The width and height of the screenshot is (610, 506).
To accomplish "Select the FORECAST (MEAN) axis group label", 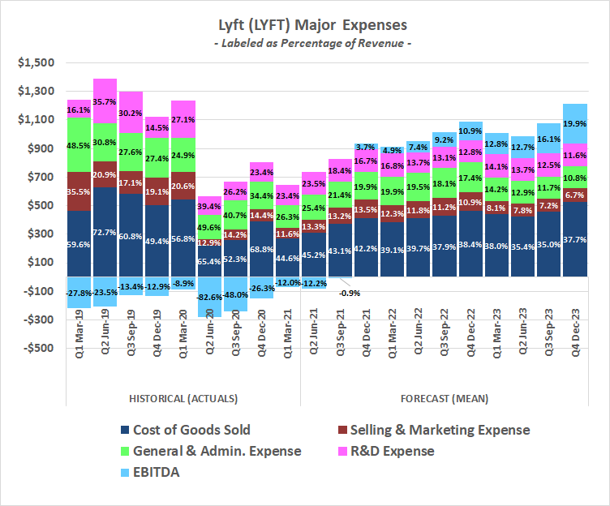I will pyautogui.click(x=445, y=399).
